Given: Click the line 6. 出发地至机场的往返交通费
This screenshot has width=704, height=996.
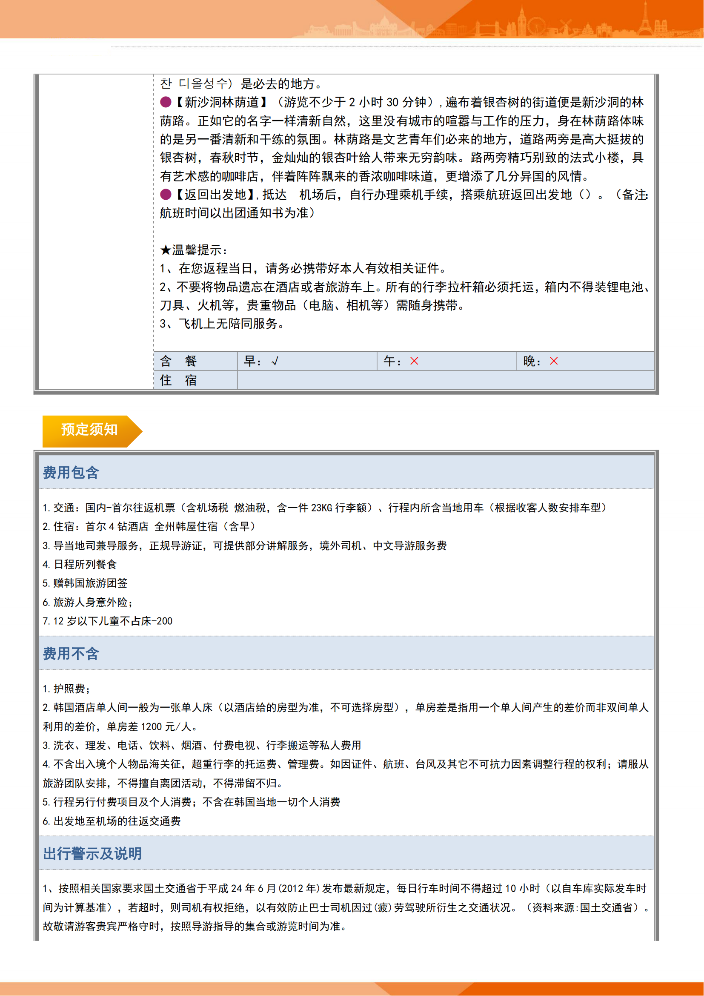Looking at the screenshot, I should [x=112, y=821].
